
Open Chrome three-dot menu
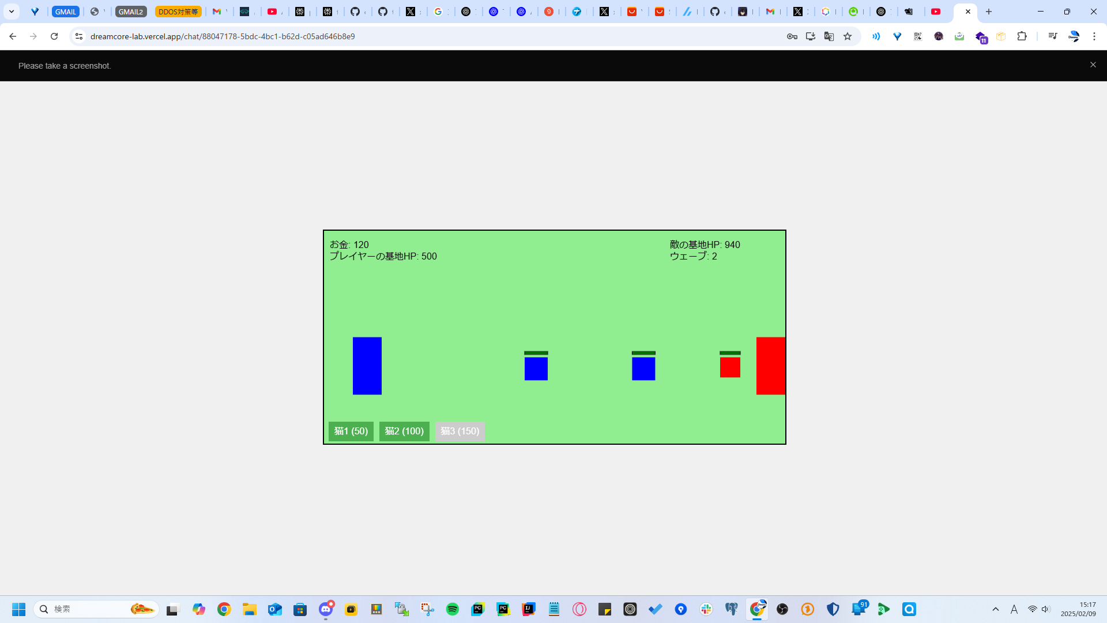point(1094,36)
